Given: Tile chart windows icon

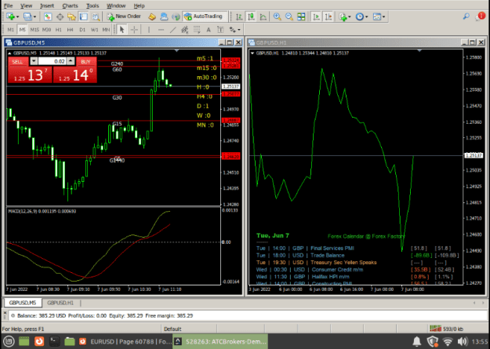Looking at the screenshot, I should point(301,16).
